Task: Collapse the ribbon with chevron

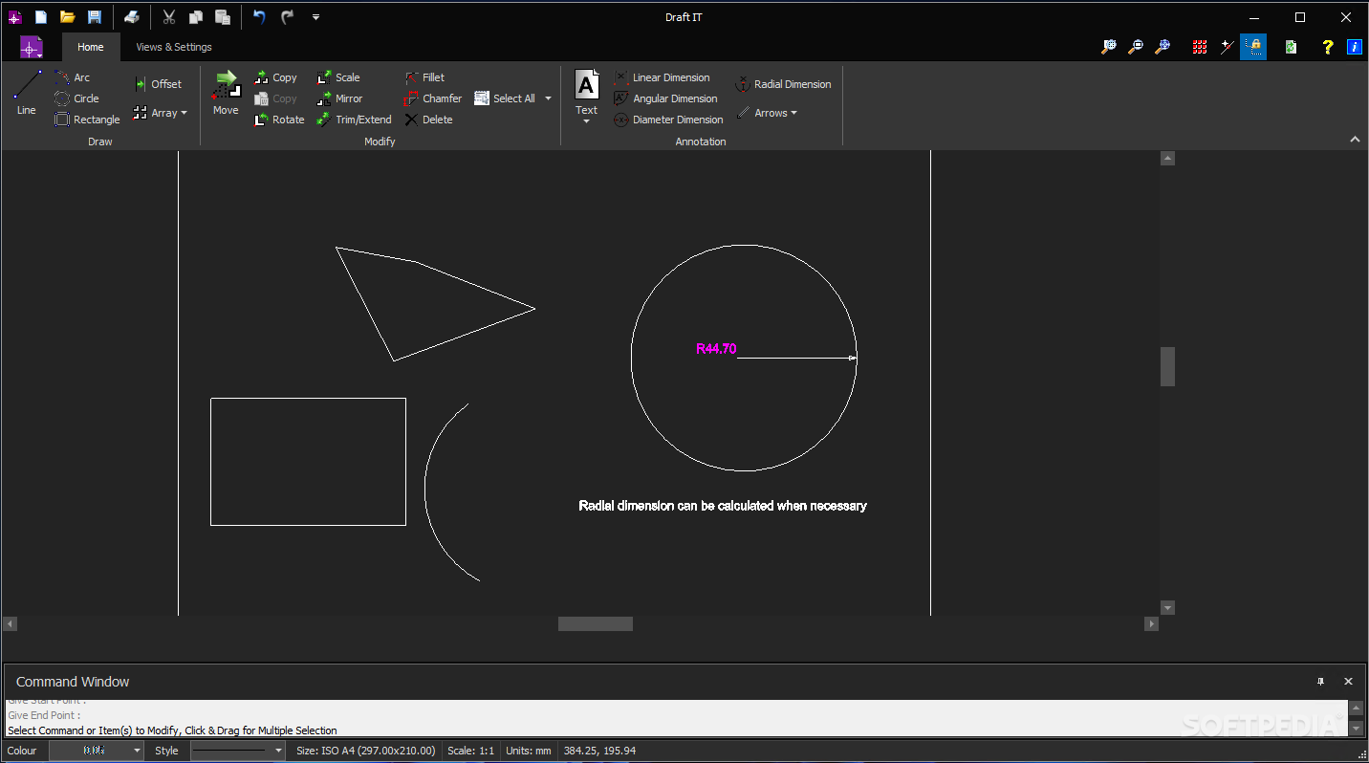Action: coord(1355,140)
